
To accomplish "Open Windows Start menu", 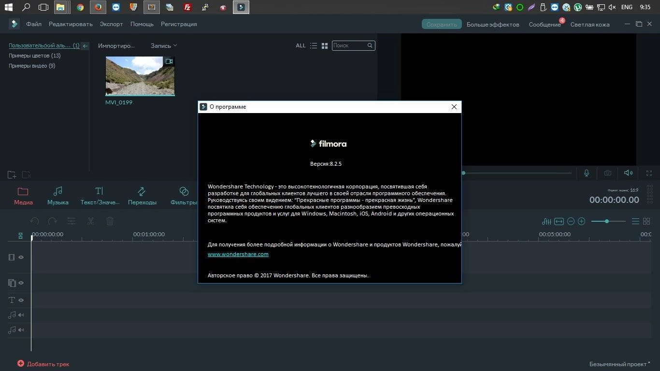I will [x=8, y=7].
